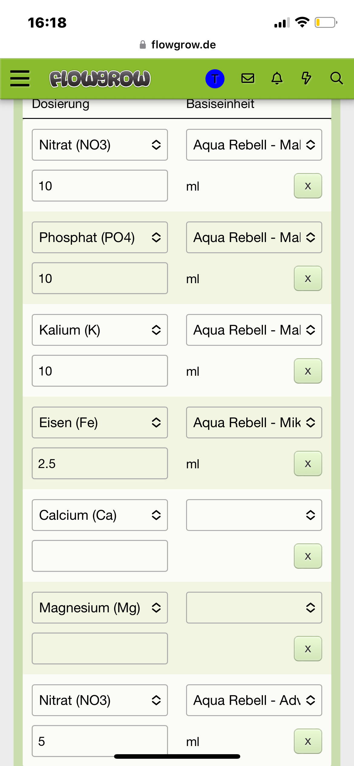
Task: Open the messages envelope icon
Action: (248, 78)
